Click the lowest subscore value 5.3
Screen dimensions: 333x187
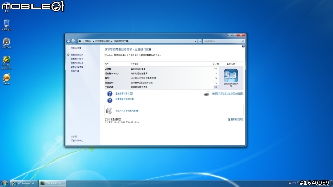pyautogui.click(x=216, y=87)
